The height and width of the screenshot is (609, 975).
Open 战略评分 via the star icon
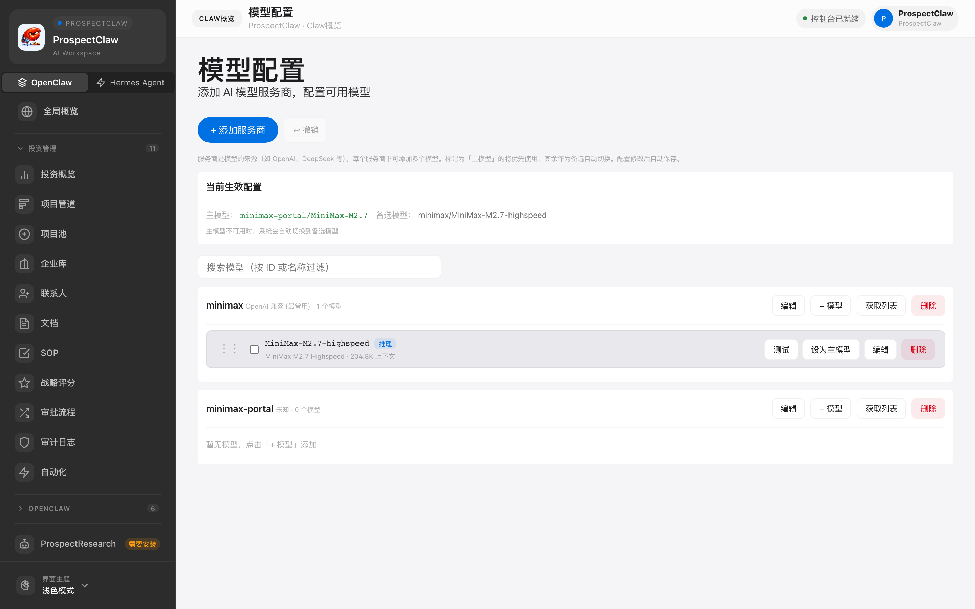[x=24, y=383]
